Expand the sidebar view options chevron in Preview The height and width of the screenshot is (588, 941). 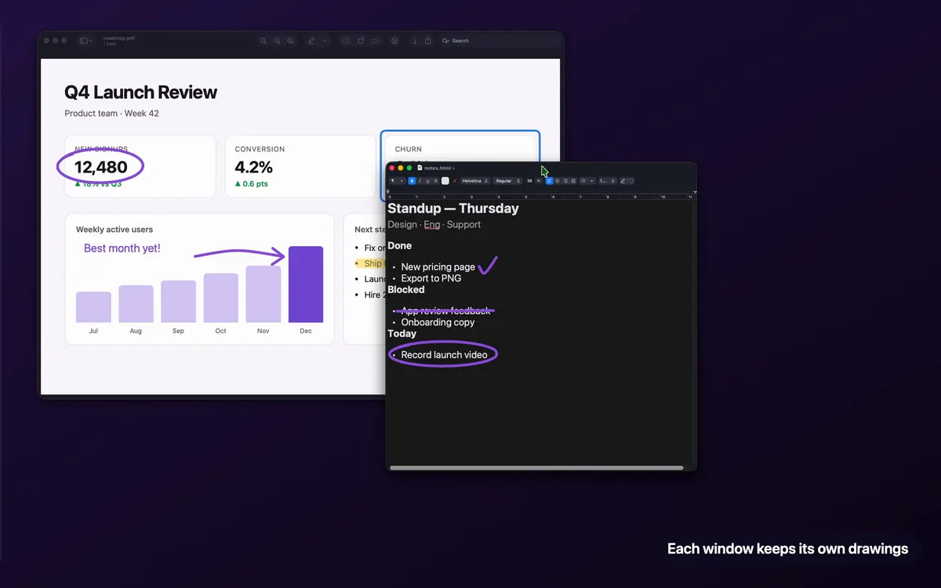point(91,41)
